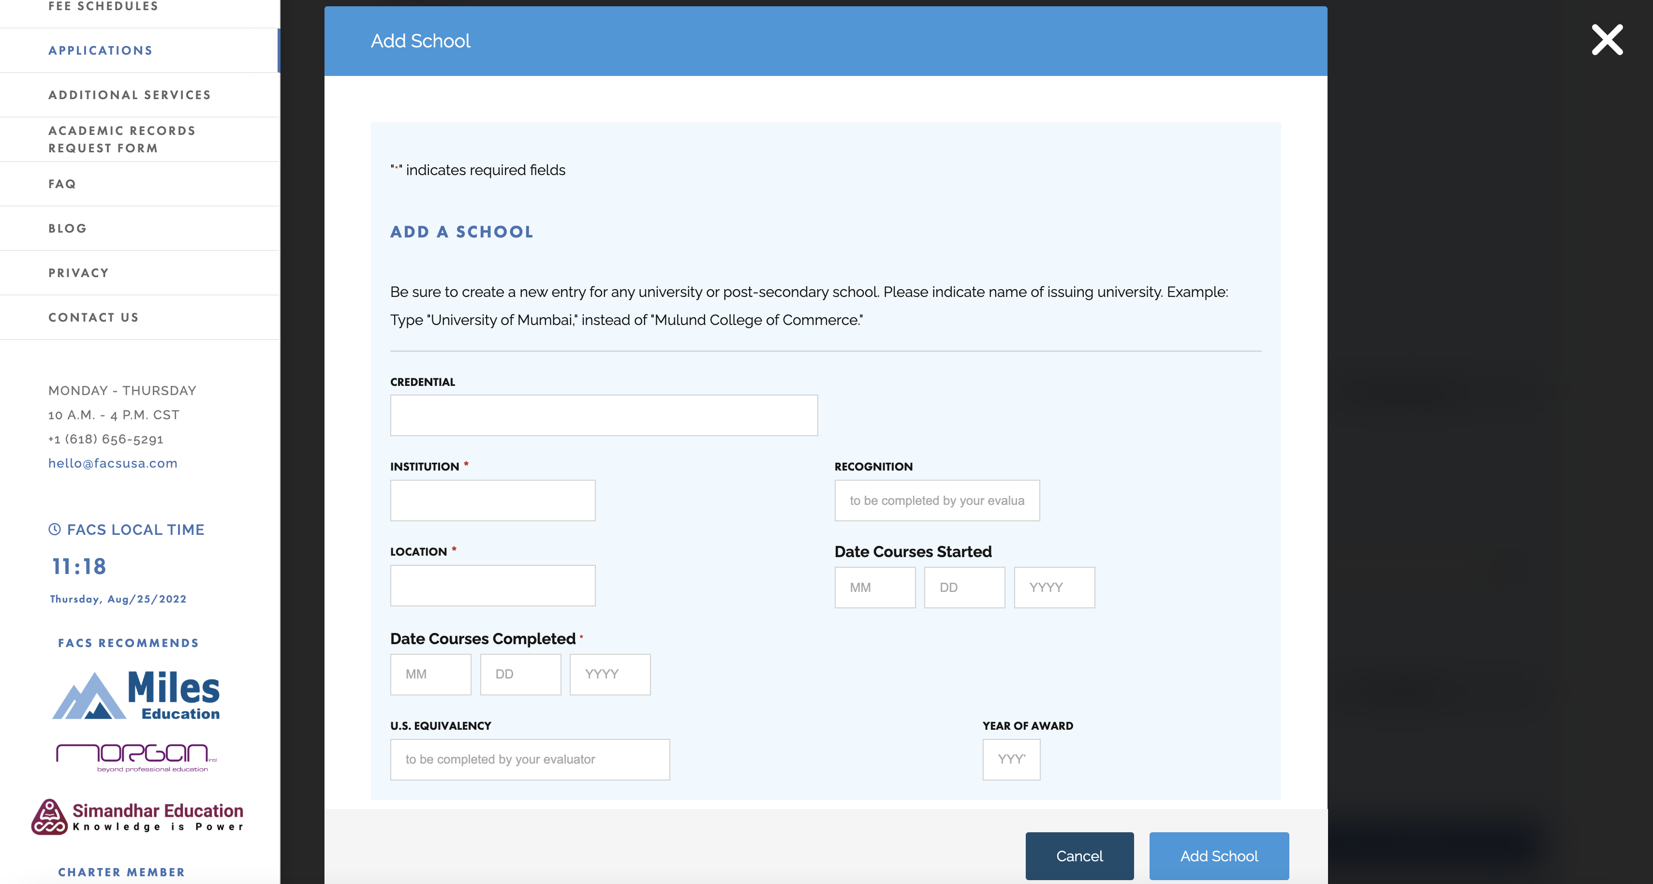Click the Add School submit button

(1216, 855)
